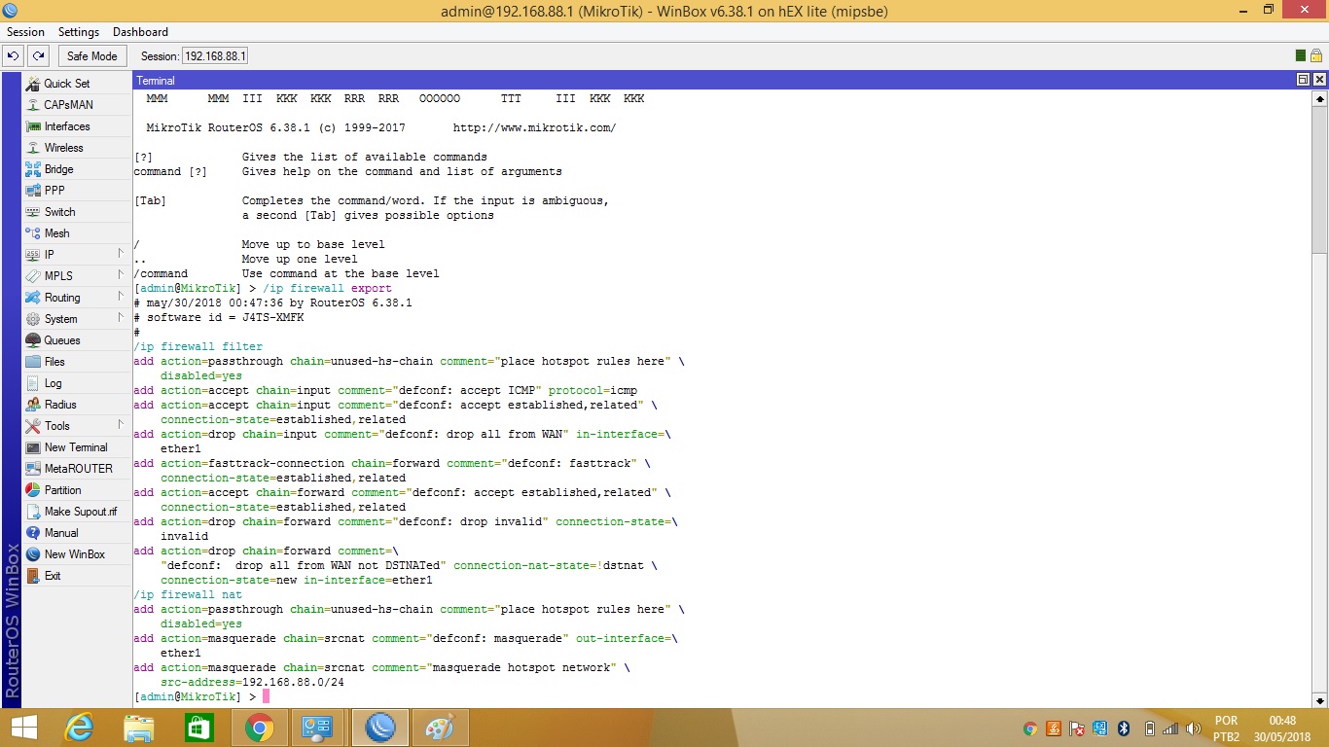The width and height of the screenshot is (1329, 747).
Task: Open Google Chrome from taskbar
Action: [x=259, y=728]
